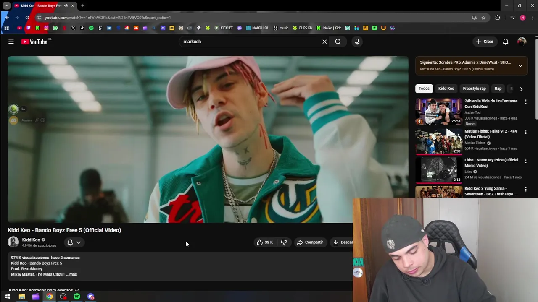Open Lithe - Name My Price video thumbnail
538x302 pixels.
439,170
